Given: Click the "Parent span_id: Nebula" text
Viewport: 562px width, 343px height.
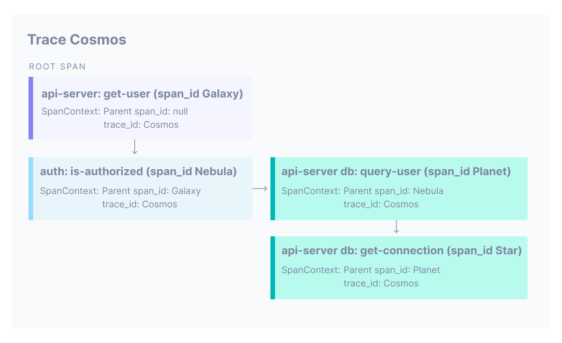Looking at the screenshot, I should pyautogui.click(x=393, y=191).
